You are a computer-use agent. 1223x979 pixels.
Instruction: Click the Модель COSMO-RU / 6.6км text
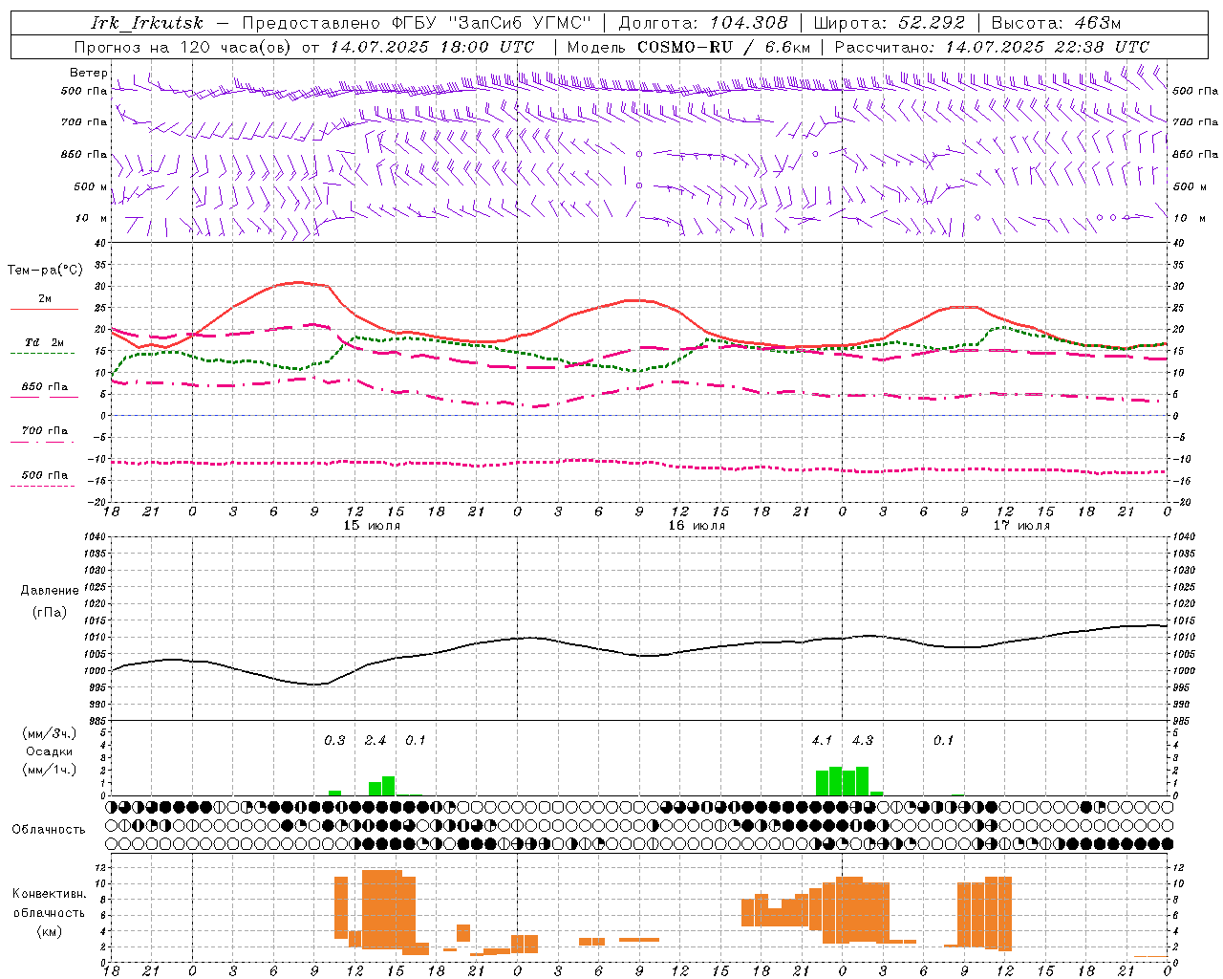(689, 47)
